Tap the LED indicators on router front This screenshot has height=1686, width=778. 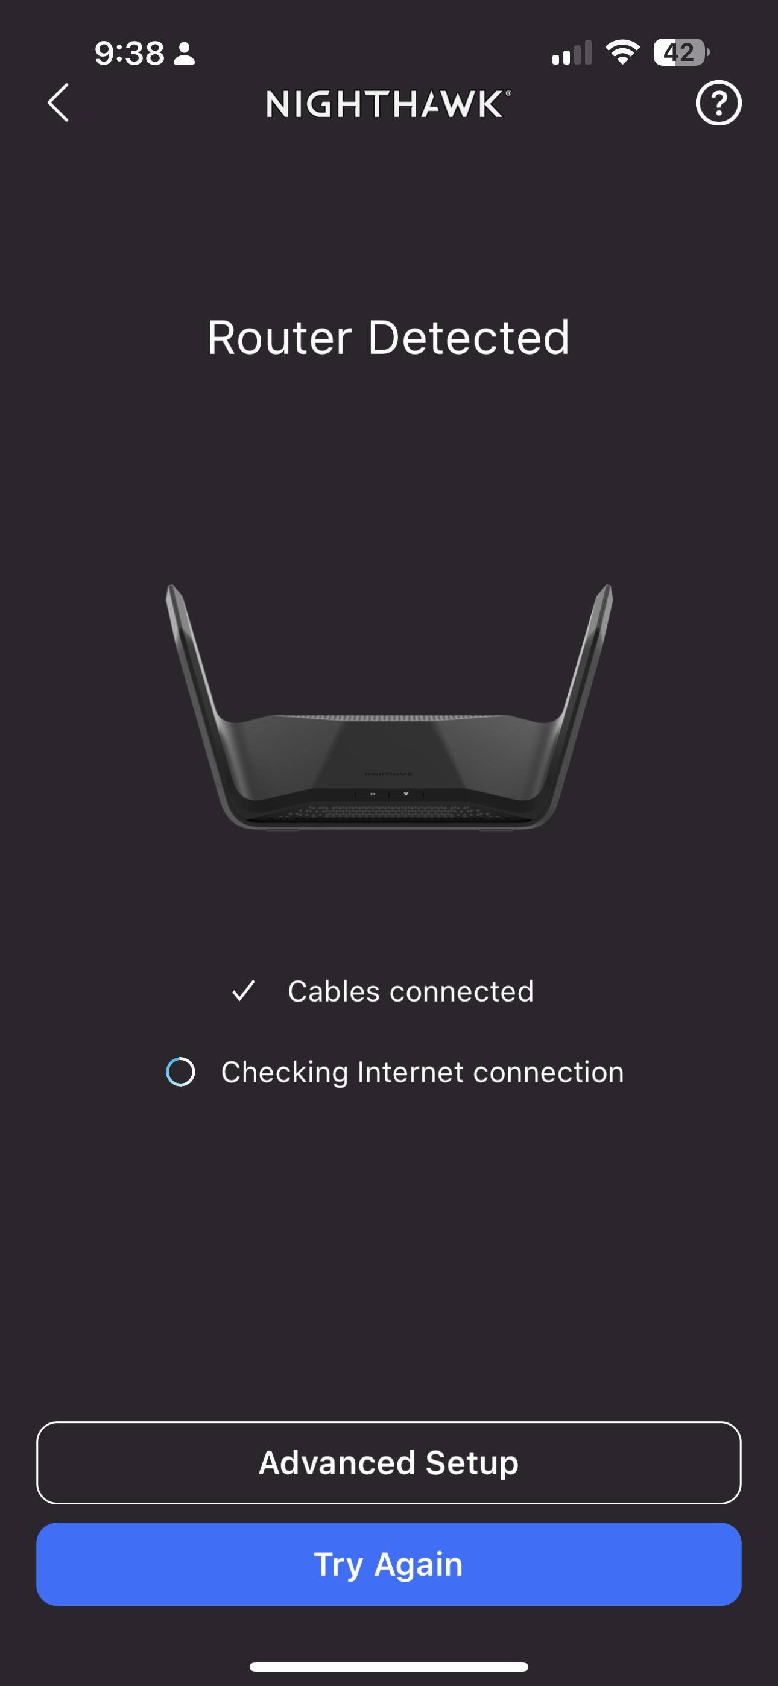coord(389,794)
